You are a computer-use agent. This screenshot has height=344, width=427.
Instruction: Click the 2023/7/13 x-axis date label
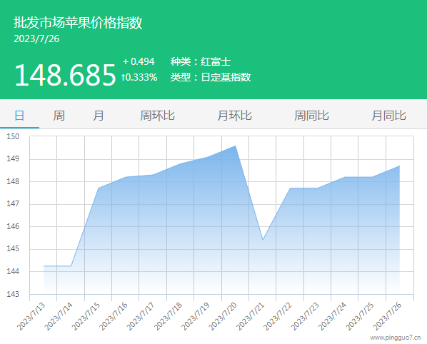pos(31,316)
